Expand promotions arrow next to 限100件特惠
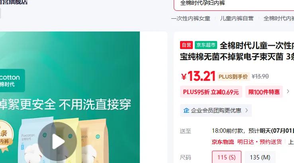Image resolution: width=294 pixels, height=163 pixels. 288,92
